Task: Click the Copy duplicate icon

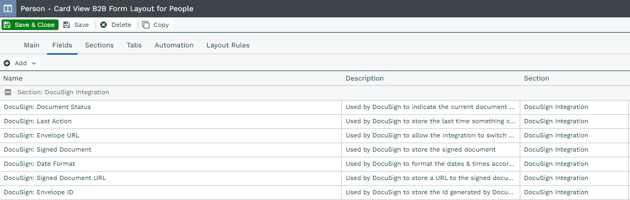Action: point(146,25)
